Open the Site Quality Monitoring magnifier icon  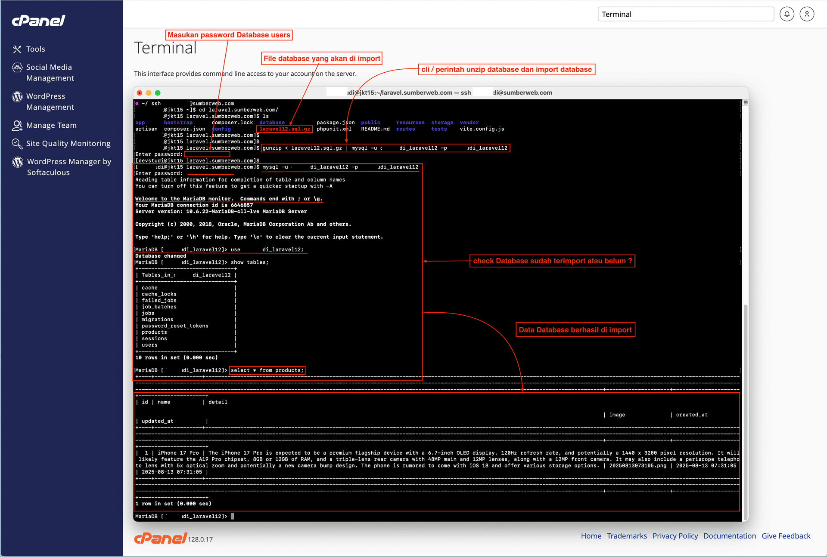coord(17,143)
